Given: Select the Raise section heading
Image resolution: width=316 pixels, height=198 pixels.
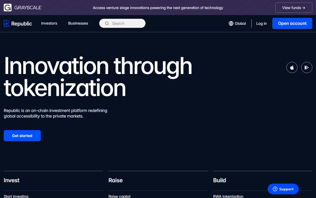Looking at the screenshot, I should click(x=115, y=180).
